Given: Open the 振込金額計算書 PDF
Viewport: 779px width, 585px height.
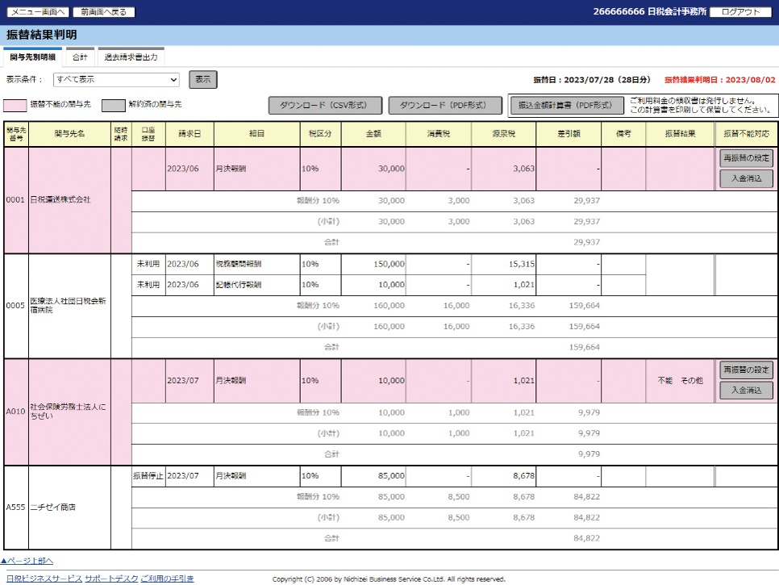Looking at the screenshot, I should coord(566,105).
